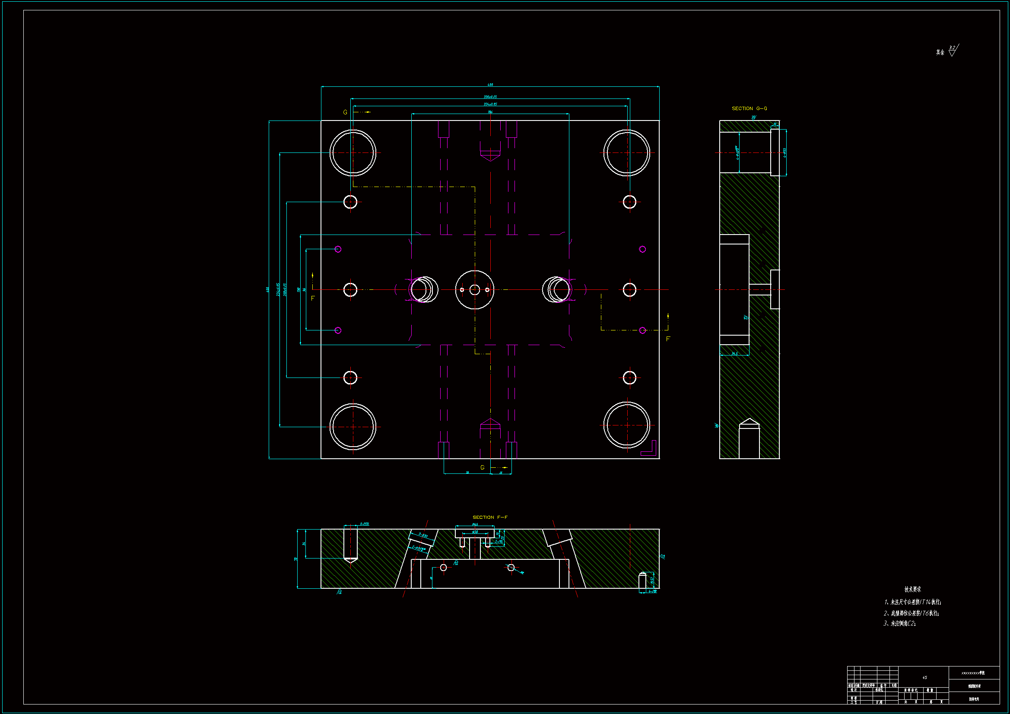Image resolution: width=1010 pixels, height=714 pixels.
Task: Click the 6-M16 thread callout in Section F-F
Action: pos(365,524)
